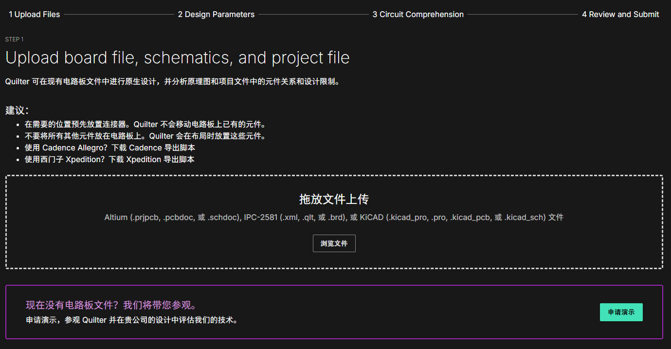The width and height of the screenshot is (671, 349).
Task: Open step 3 Circuit Comprehension
Action: point(418,15)
